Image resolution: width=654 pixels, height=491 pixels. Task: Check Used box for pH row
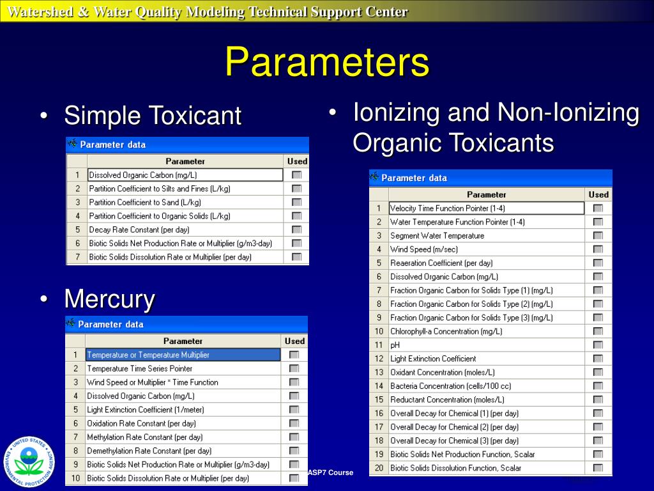click(598, 345)
